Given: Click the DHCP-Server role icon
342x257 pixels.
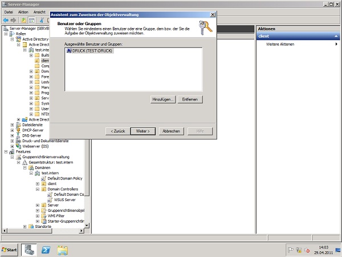Looking at the screenshot, I should (19, 130).
